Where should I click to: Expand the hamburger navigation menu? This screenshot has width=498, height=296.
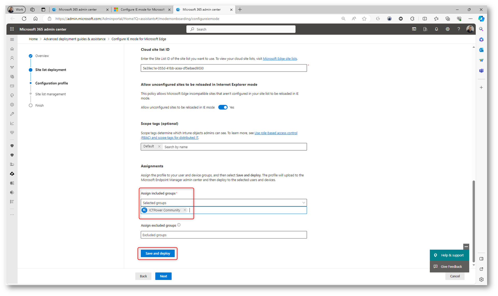12,40
